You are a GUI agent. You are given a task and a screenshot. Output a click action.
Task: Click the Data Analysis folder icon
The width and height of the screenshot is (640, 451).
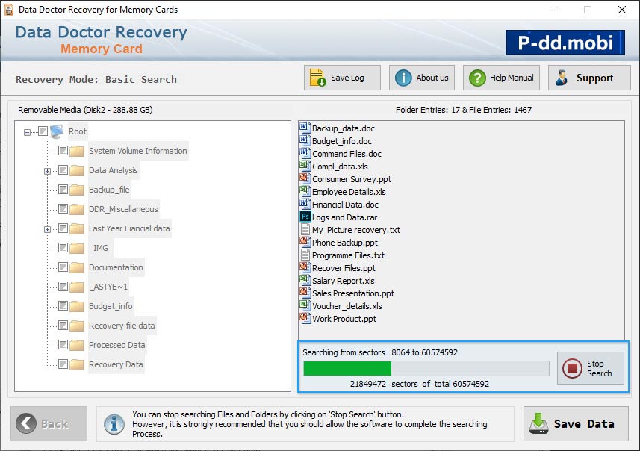77,170
